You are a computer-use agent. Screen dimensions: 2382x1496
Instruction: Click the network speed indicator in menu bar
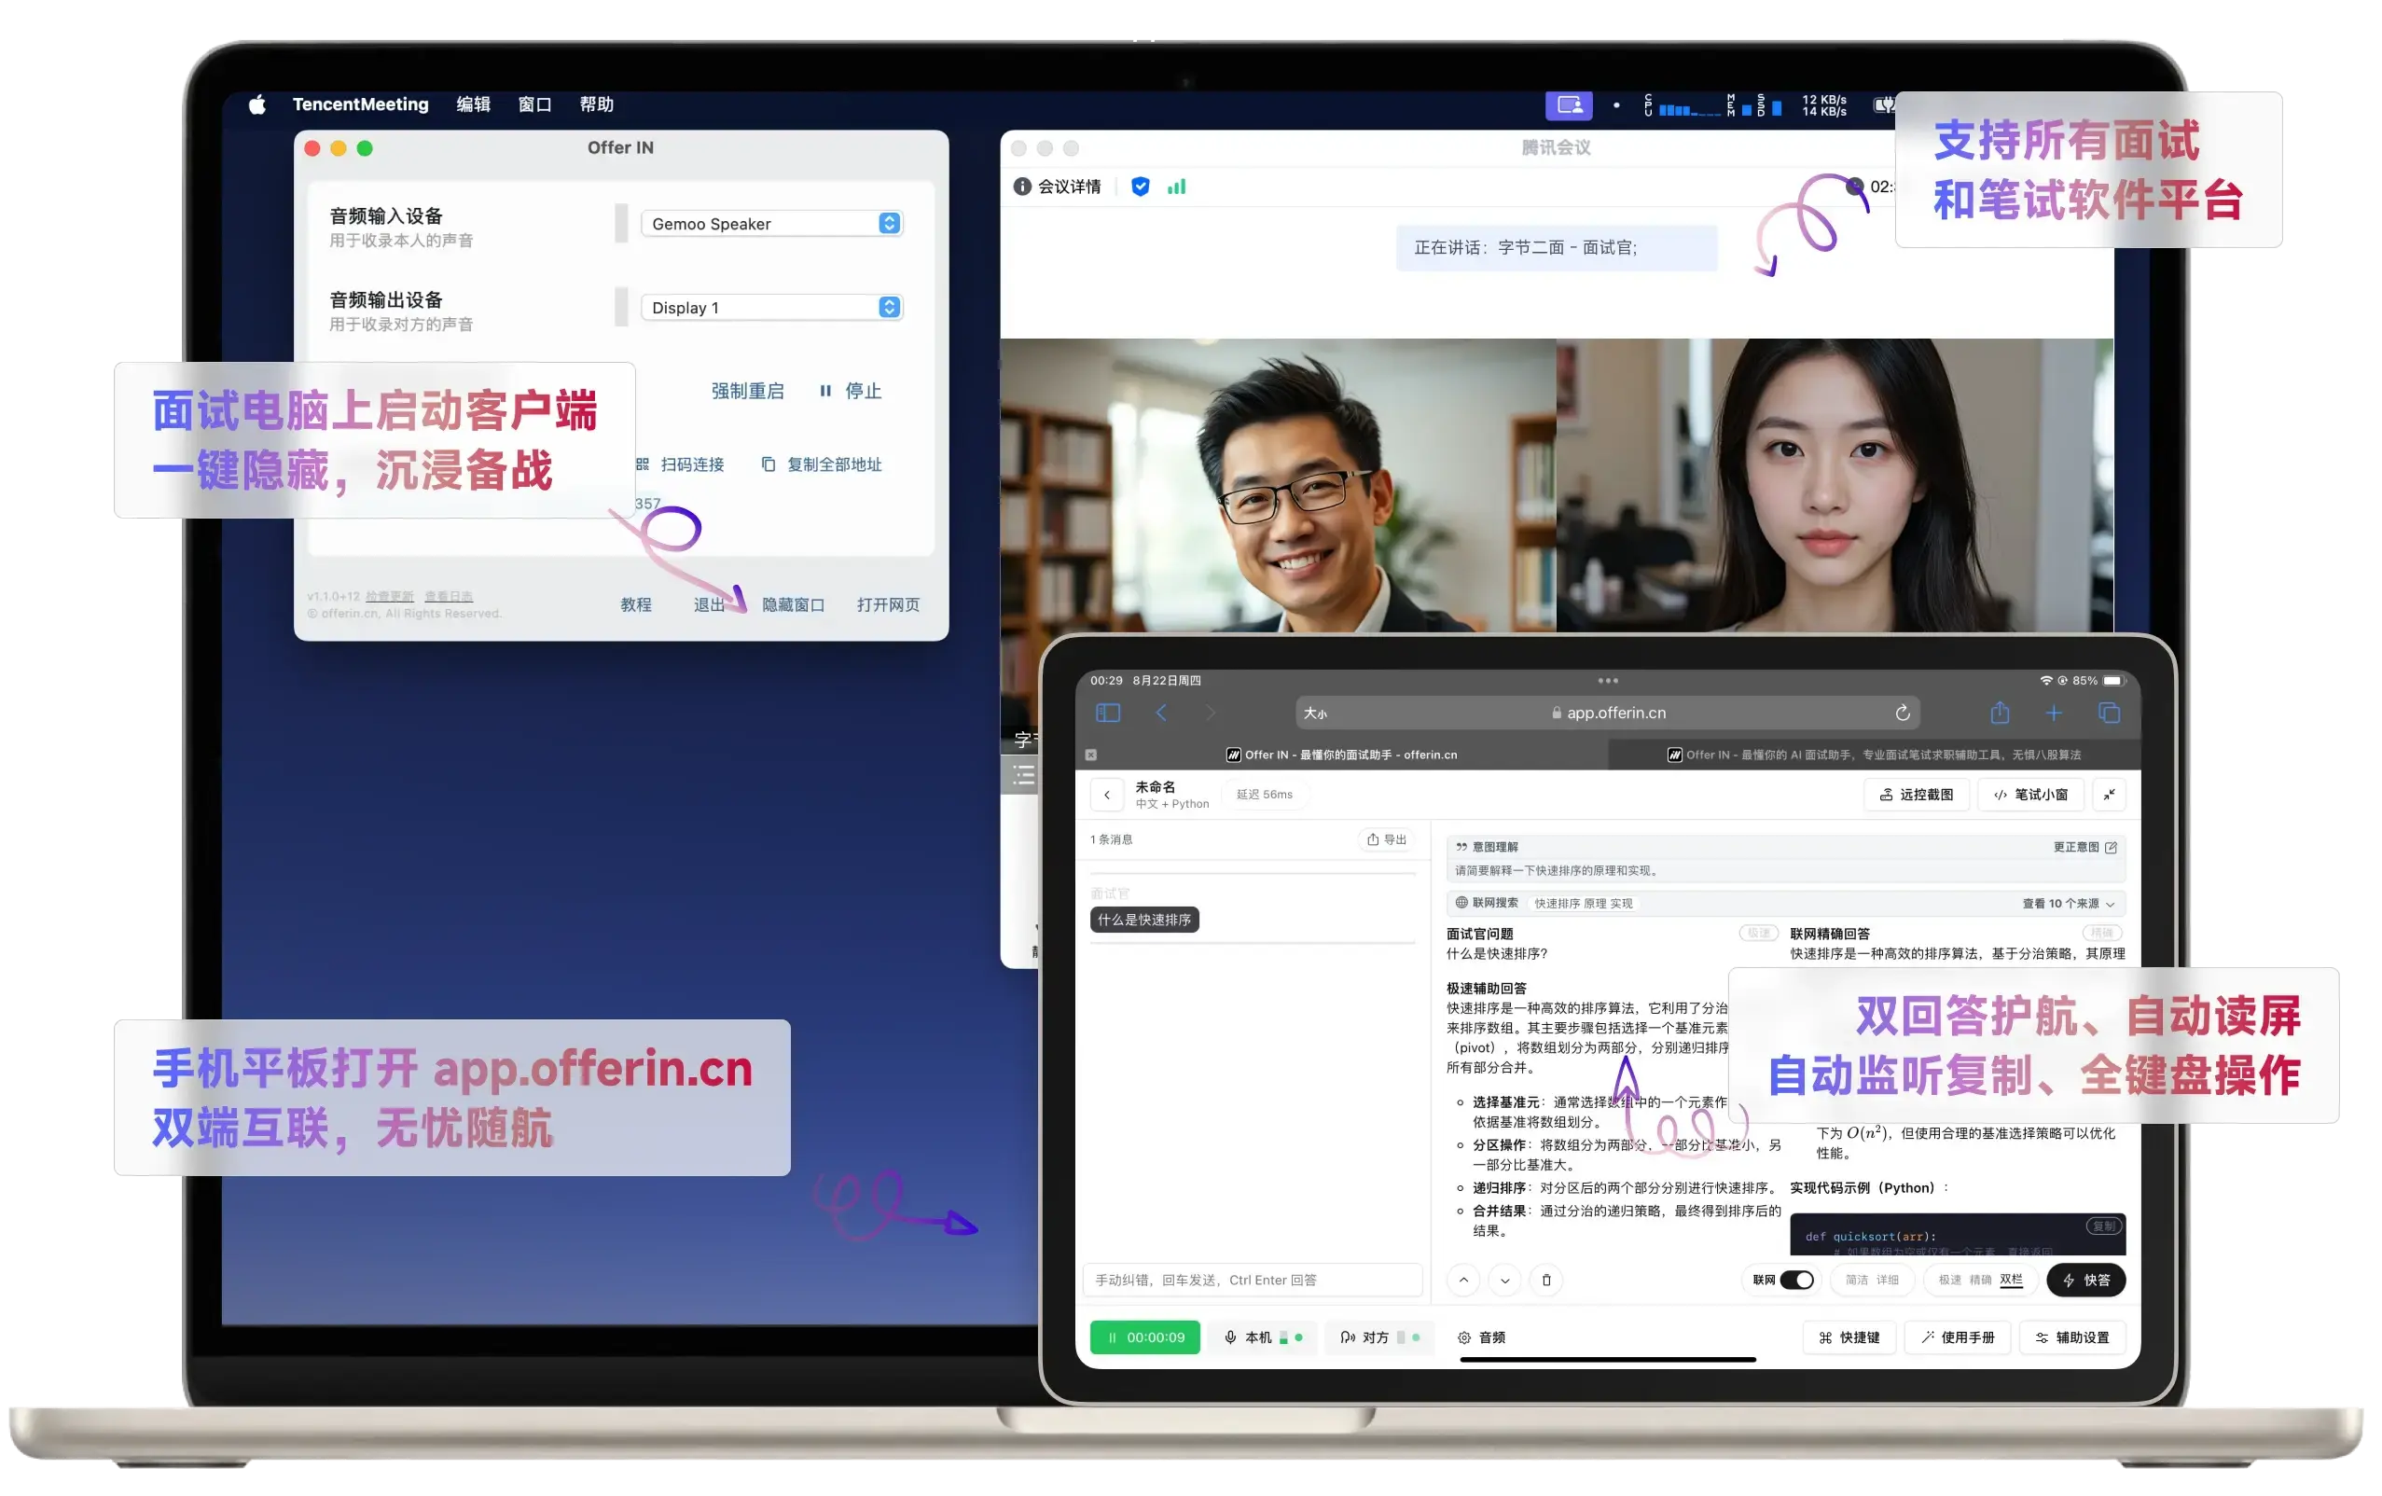pyautogui.click(x=1824, y=104)
